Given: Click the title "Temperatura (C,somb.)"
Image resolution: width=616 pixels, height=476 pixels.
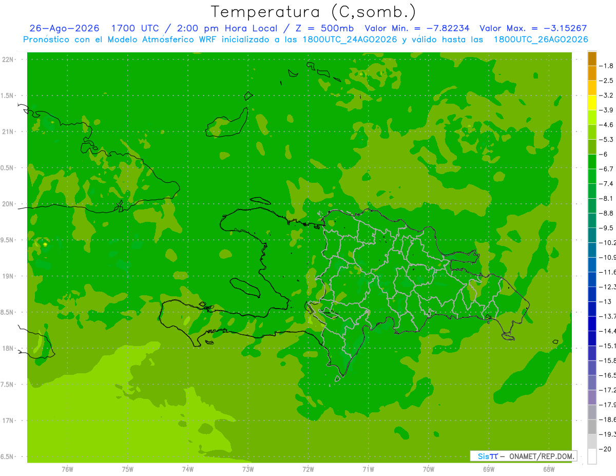Looking at the screenshot, I should tap(313, 12).
